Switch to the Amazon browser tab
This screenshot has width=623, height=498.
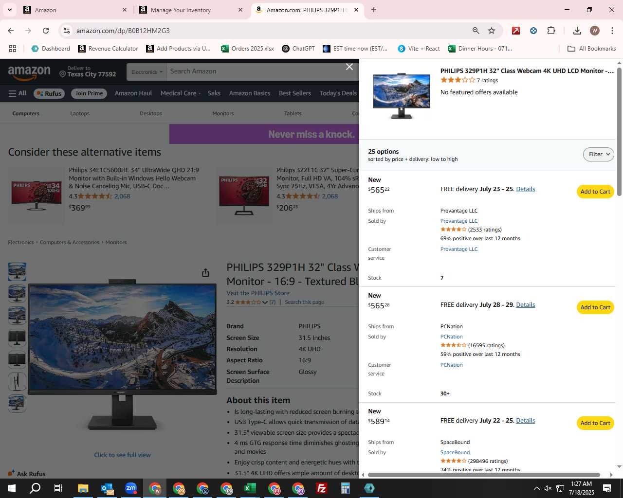coord(75,10)
